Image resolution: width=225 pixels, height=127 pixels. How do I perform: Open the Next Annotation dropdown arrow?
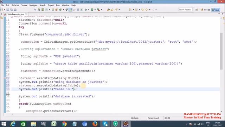click(133, 10)
